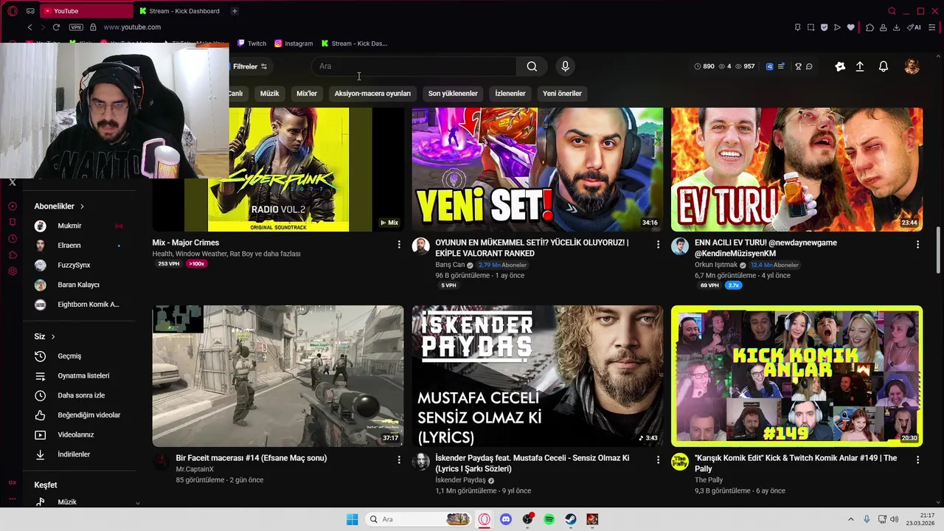The image size is (944, 531).
Task: Expand the Abonelikler section chevron
Action: (82, 206)
